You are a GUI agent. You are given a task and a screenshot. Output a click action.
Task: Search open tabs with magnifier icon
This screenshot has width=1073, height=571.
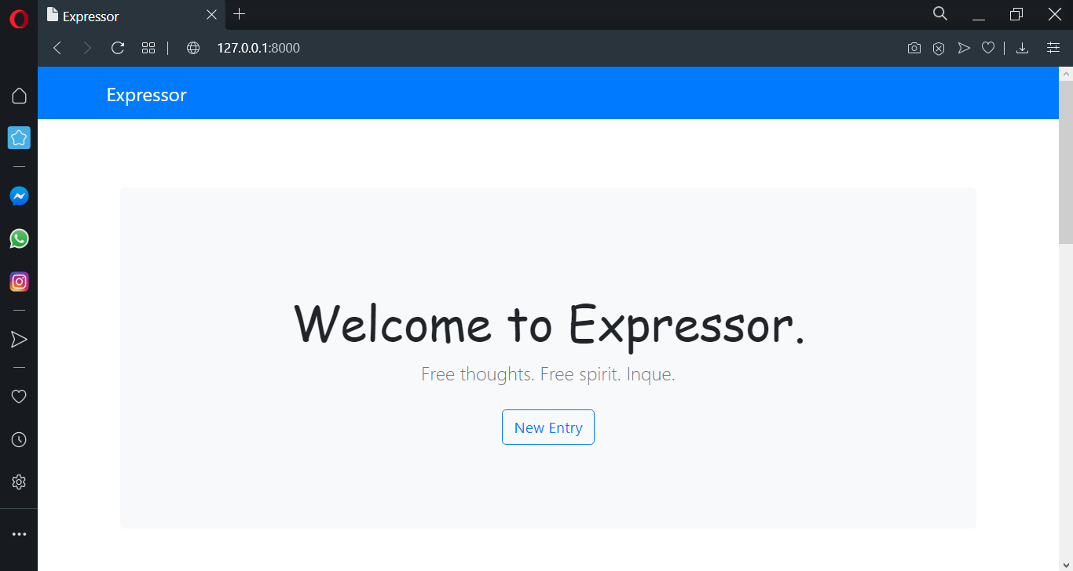(x=940, y=13)
